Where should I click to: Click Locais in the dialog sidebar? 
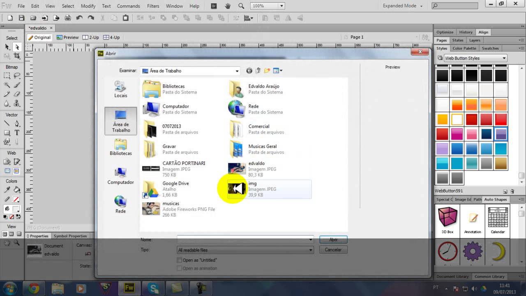120,89
